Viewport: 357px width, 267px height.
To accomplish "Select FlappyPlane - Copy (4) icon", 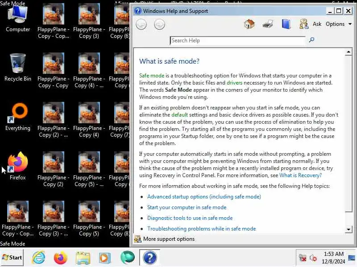I will pos(89,120).
